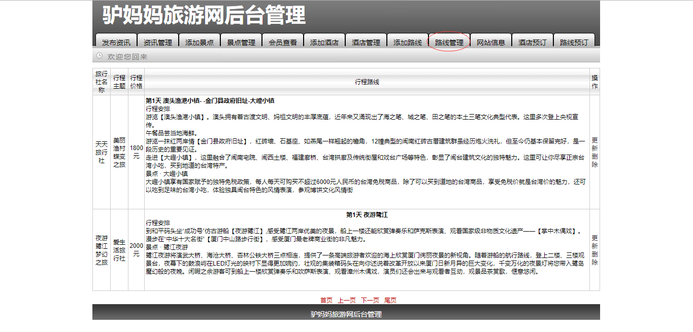This screenshot has width=693, height=332.
Task: Click the 下一页 pagination link
Action: click(370, 300)
